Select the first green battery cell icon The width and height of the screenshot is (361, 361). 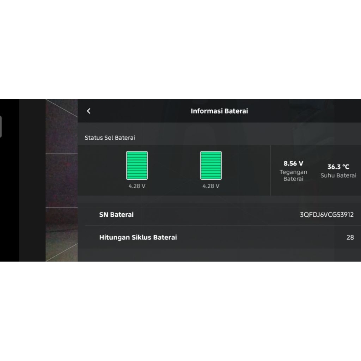137,165
